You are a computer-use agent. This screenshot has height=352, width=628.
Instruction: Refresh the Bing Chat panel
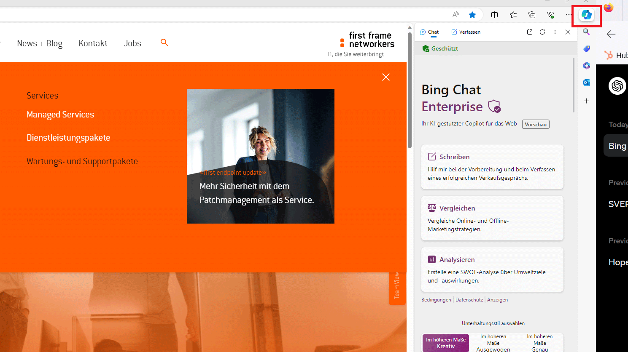[542, 32]
